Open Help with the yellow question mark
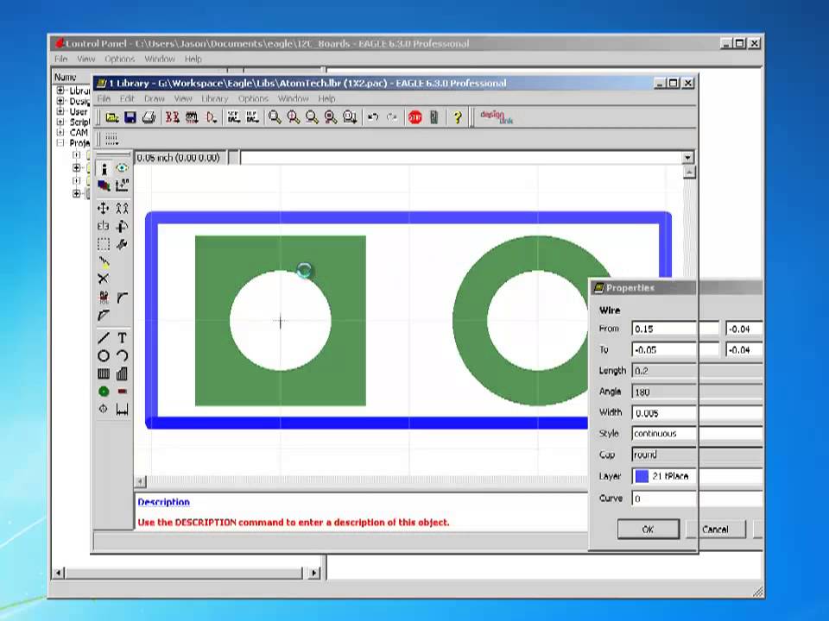Viewport: 829px width, 621px height. [x=458, y=117]
